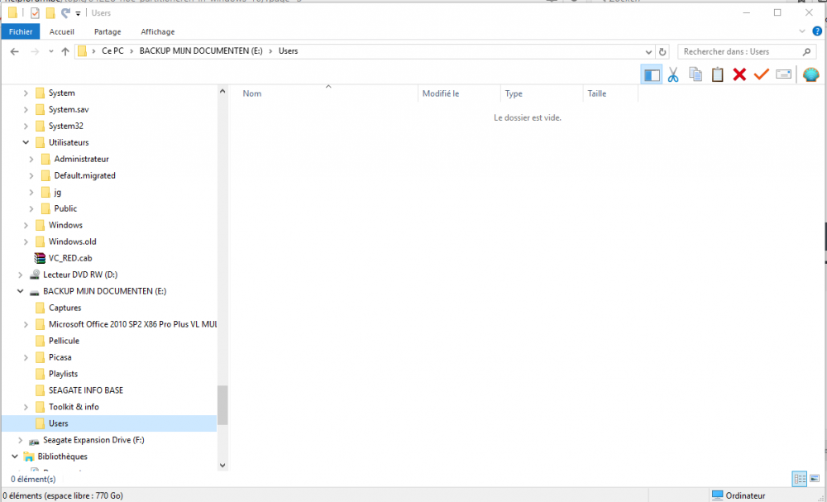Viewport: 827px width, 502px height.
Task: Refresh the Users folder view
Action: (x=662, y=51)
